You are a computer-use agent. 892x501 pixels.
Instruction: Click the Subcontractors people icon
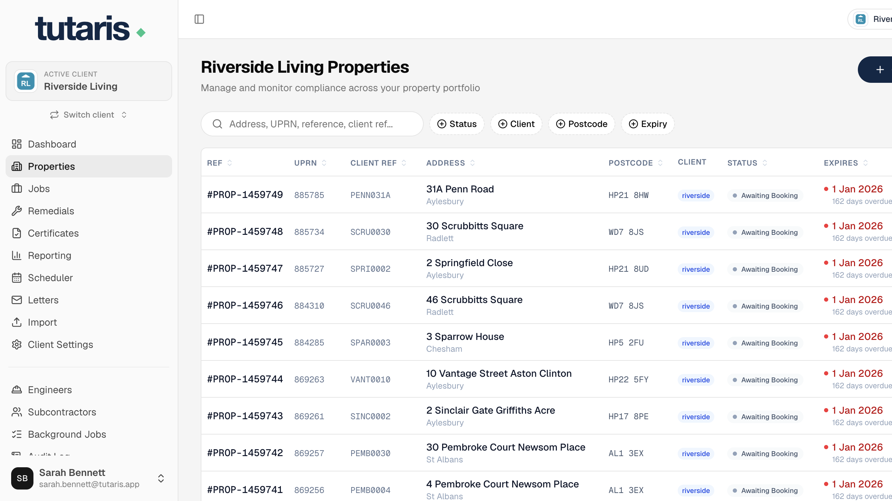coord(17,412)
